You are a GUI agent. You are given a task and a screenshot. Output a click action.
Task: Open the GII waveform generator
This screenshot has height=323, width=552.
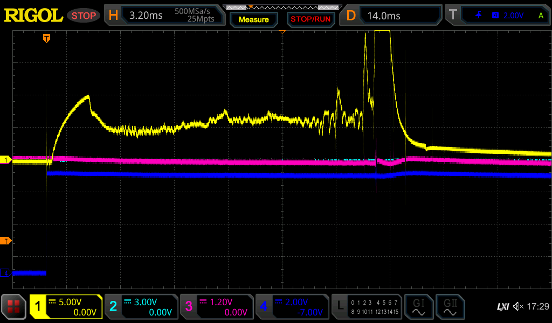450,307
